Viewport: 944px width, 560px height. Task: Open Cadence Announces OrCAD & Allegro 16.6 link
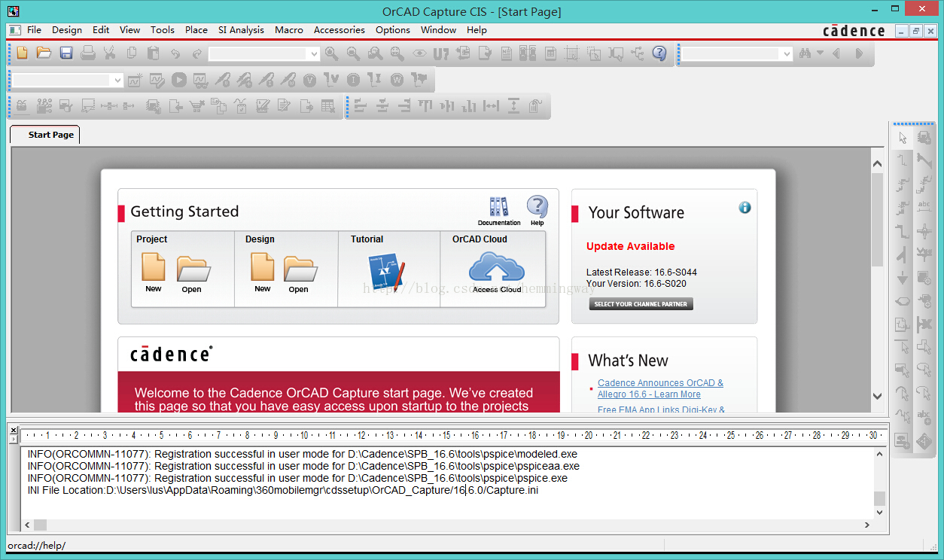(660, 388)
